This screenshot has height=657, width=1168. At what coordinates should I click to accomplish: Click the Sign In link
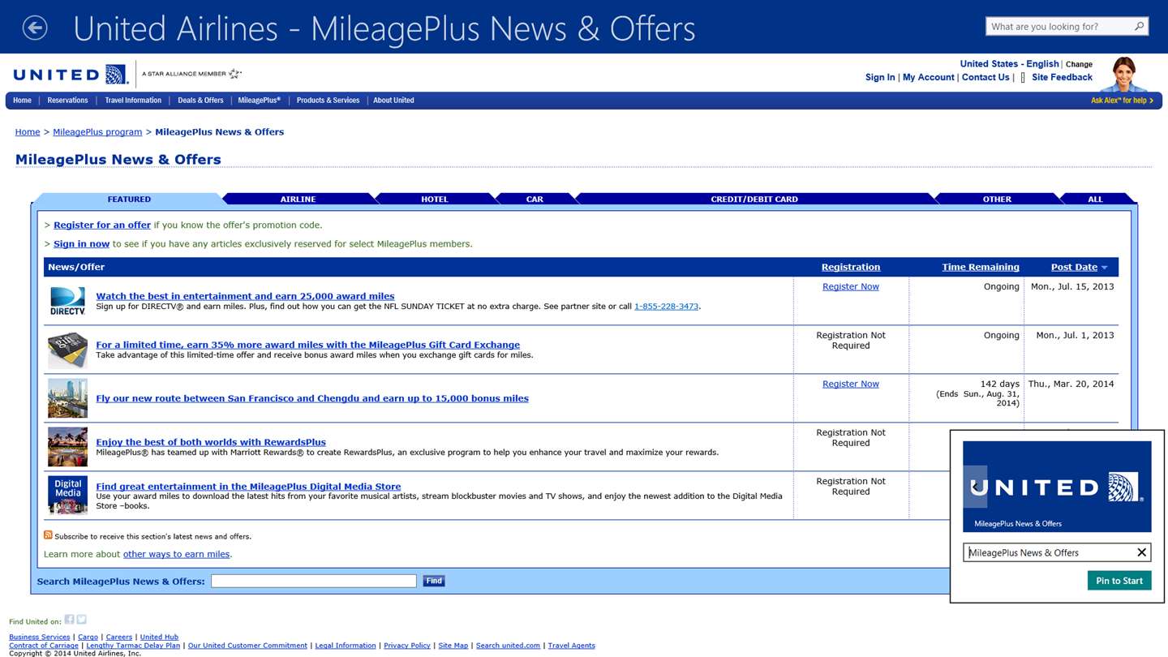pyautogui.click(x=880, y=78)
